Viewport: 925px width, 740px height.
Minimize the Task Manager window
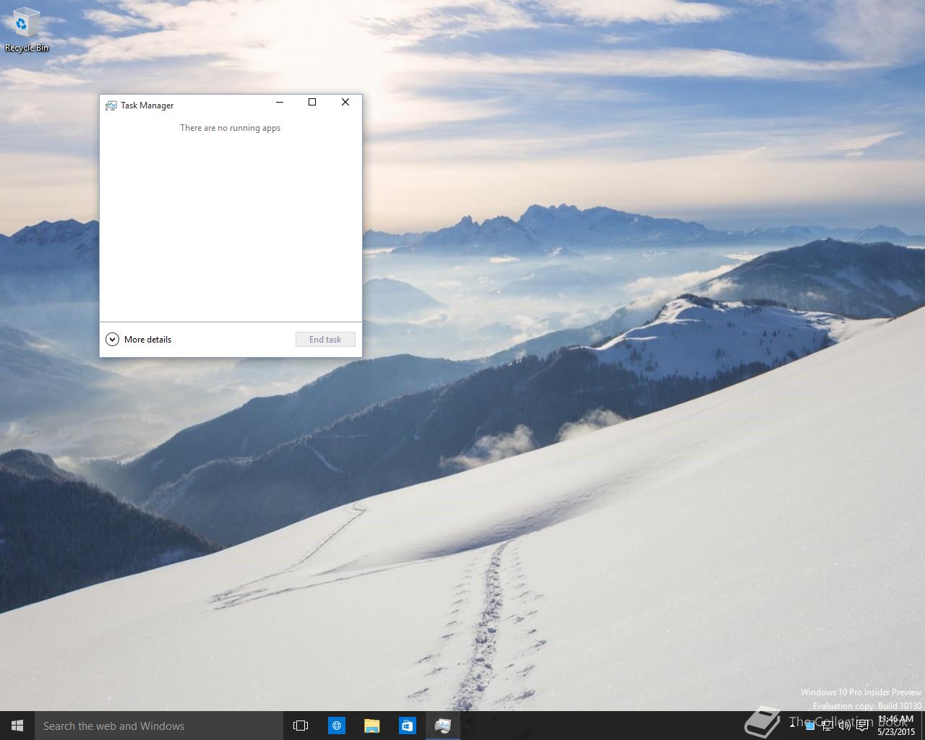[x=280, y=102]
